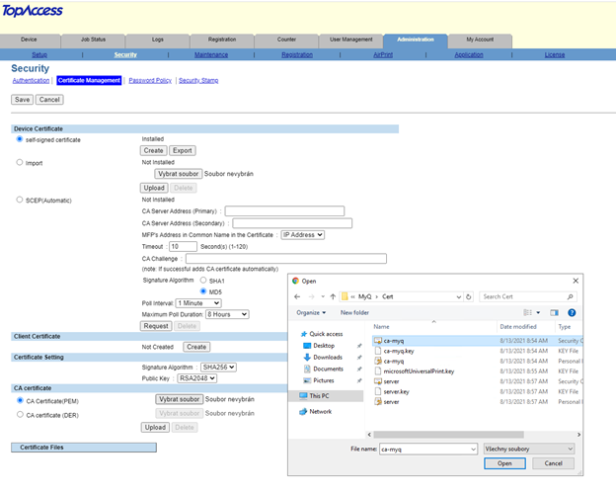Select the Import radio button
Viewport: 616px width, 494px height.
[x=20, y=162]
